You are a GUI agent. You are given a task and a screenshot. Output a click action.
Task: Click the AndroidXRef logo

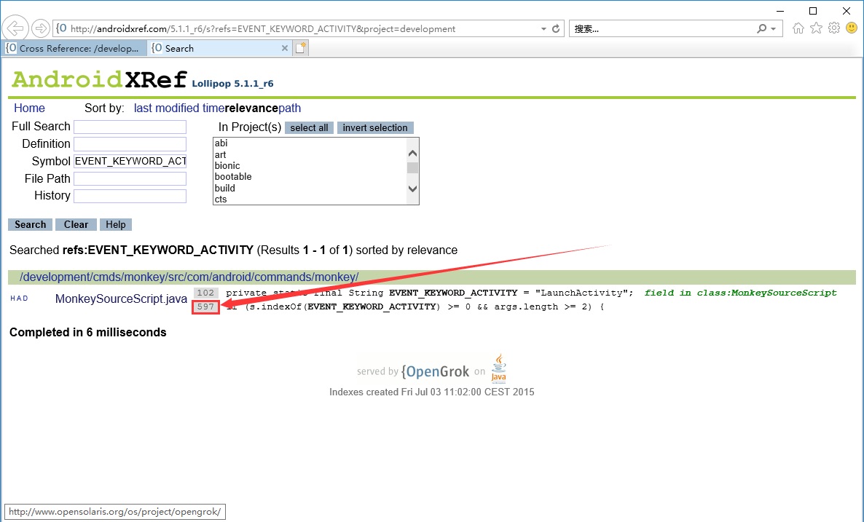(x=99, y=80)
